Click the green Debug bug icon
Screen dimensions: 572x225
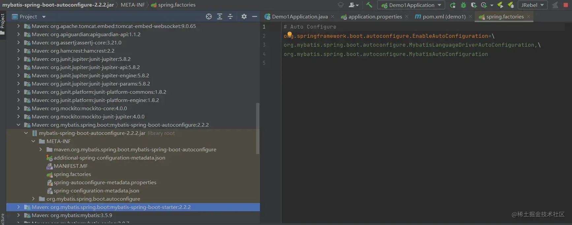click(463, 5)
